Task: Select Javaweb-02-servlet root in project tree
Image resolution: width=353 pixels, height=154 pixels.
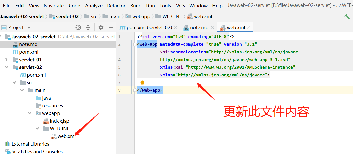Action: [33, 37]
